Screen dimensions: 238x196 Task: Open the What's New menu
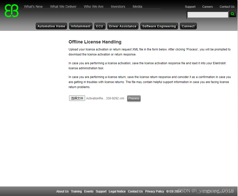33,7
